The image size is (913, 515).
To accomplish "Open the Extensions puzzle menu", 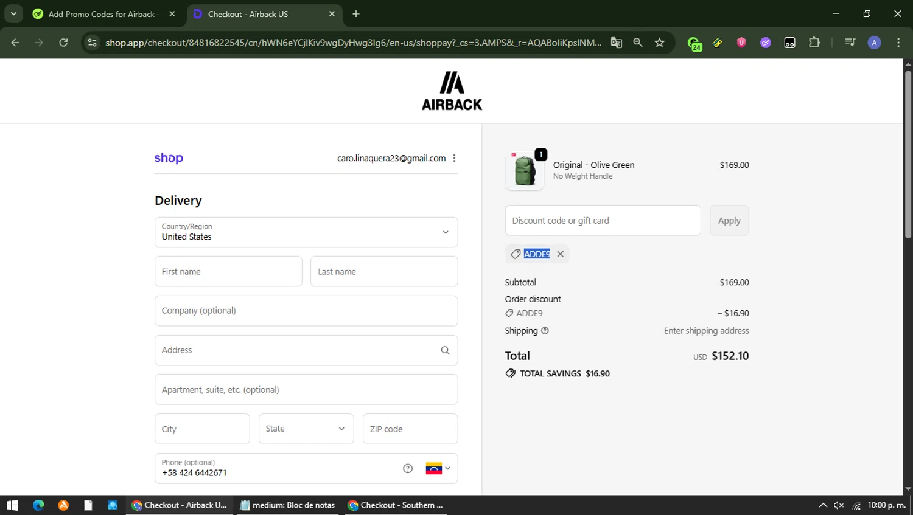I will 814,43.
